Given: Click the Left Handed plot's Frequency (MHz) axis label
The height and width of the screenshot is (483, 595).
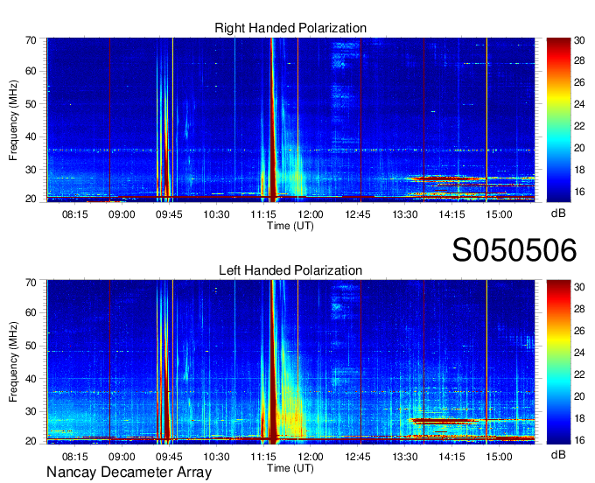Looking at the screenshot, I should [13, 362].
